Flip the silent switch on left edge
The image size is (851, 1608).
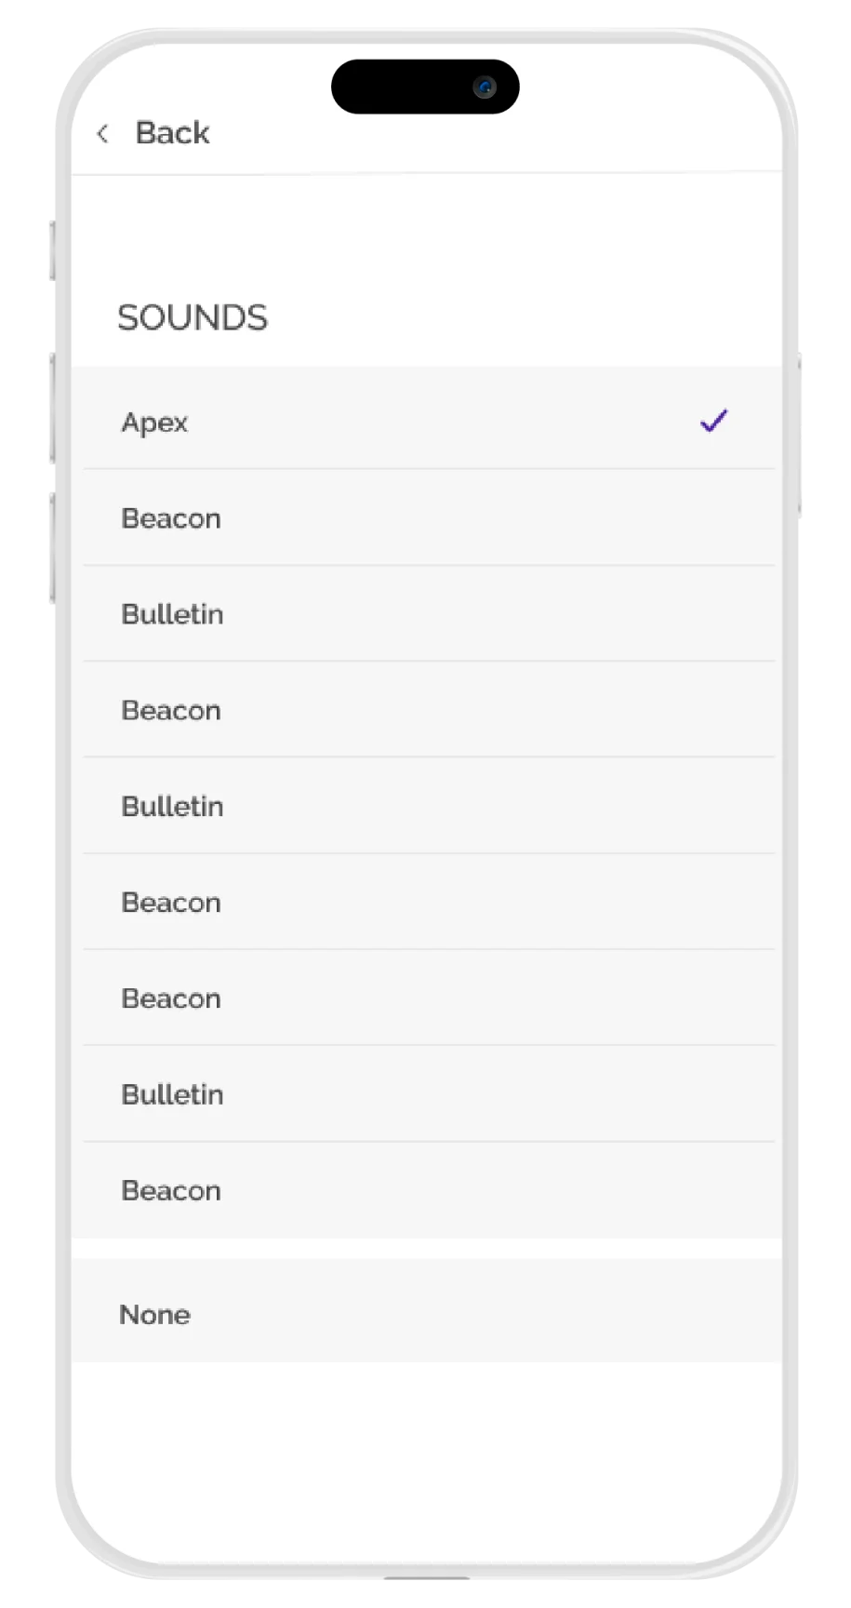pos(50,249)
